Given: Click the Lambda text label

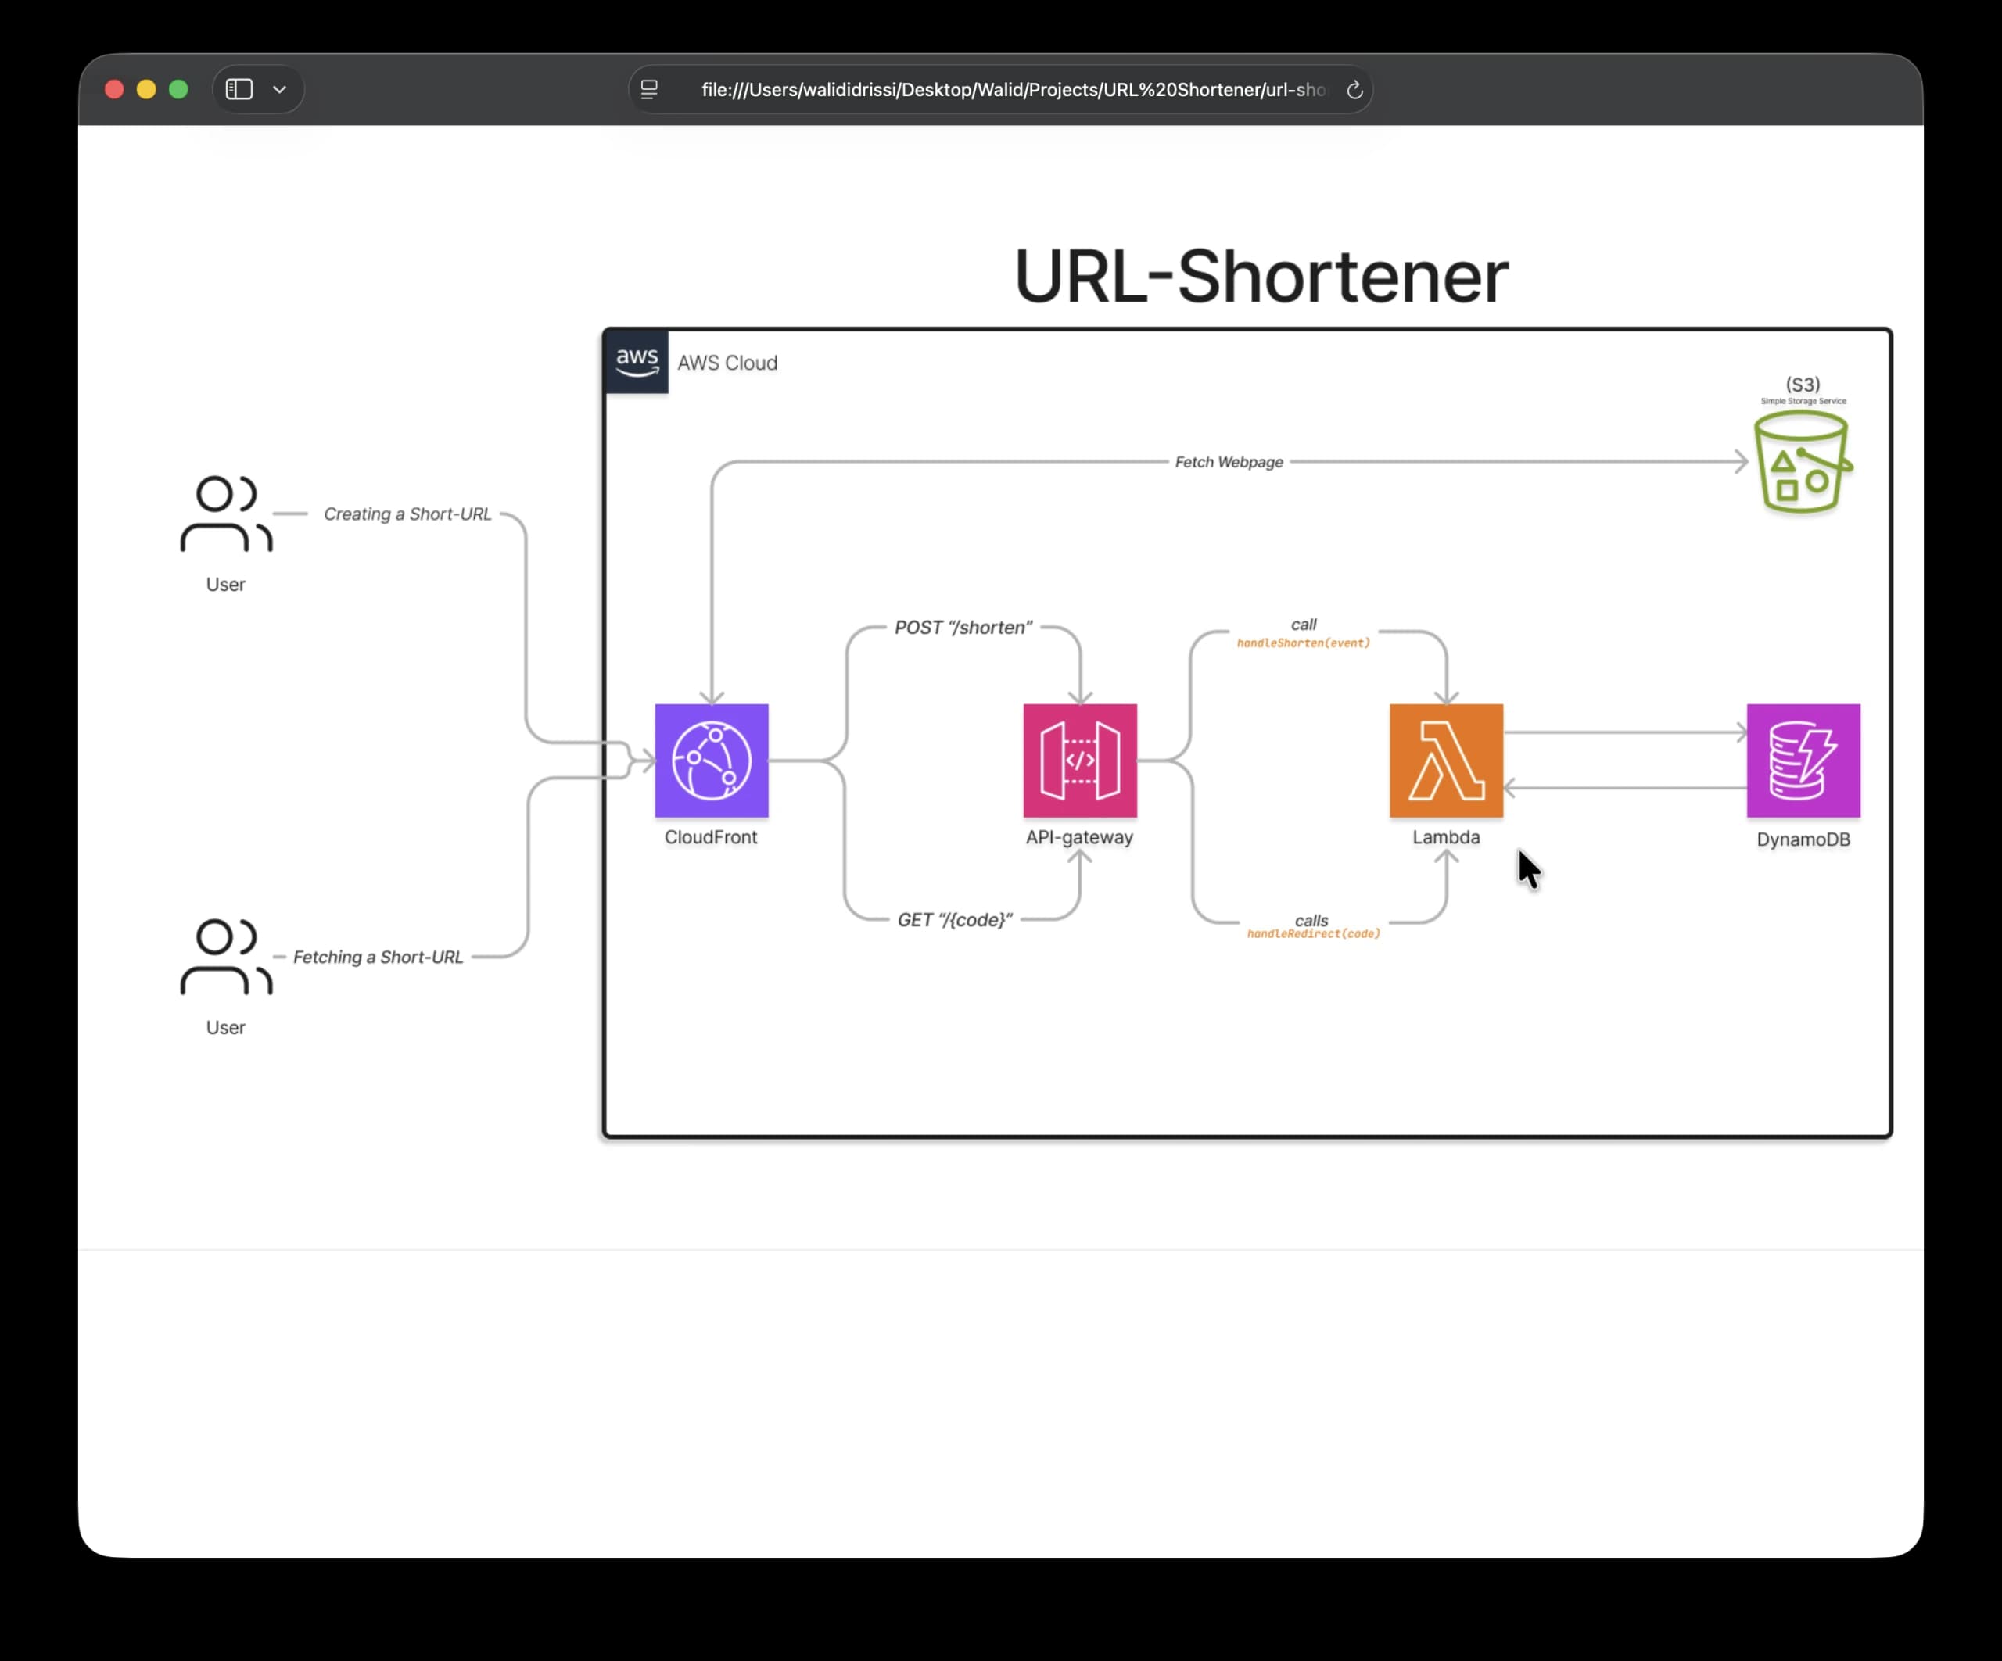Looking at the screenshot, I should pyautogui.click(x=1446, y=836).
